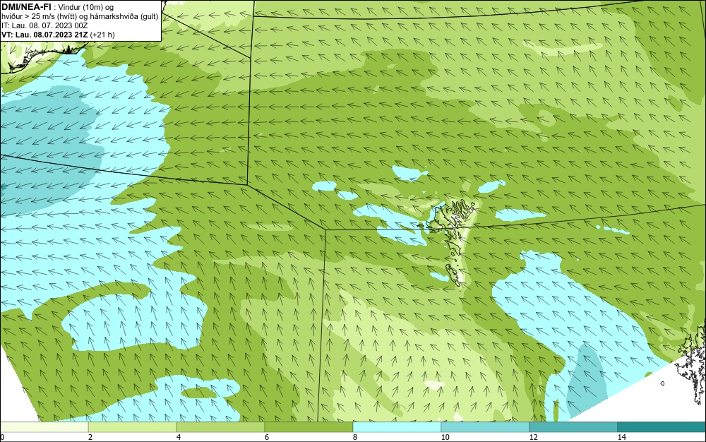Image resolution: width=706 pixels, height=442 pixels.
Task: Click the DMI/NEA-FI title text
Action: [26, 7]
